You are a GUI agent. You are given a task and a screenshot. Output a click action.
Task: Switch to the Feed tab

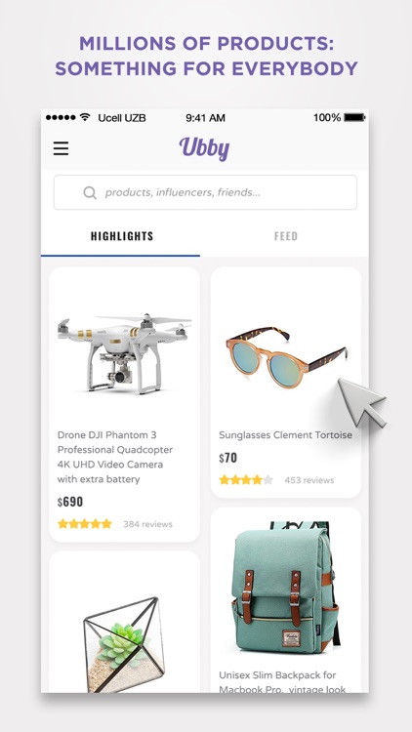click(286, 236)
